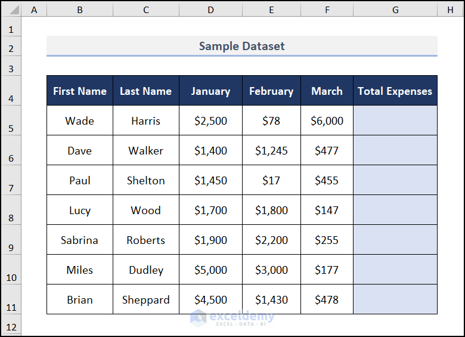
Task: Select Total Expenses cell in Lucy's row
Action: click(395, 211)
